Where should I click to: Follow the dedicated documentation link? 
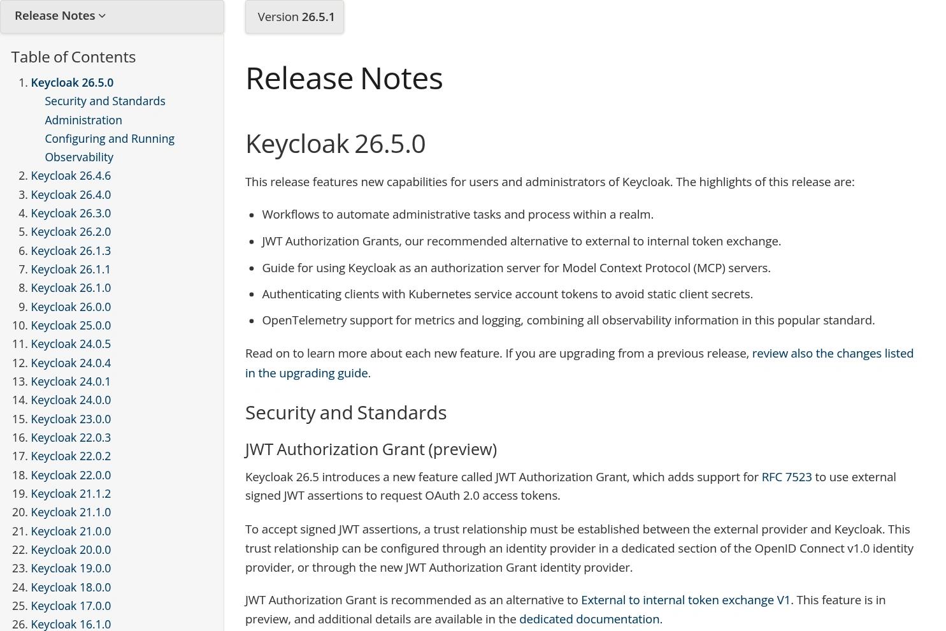click(x=589, y=619)
